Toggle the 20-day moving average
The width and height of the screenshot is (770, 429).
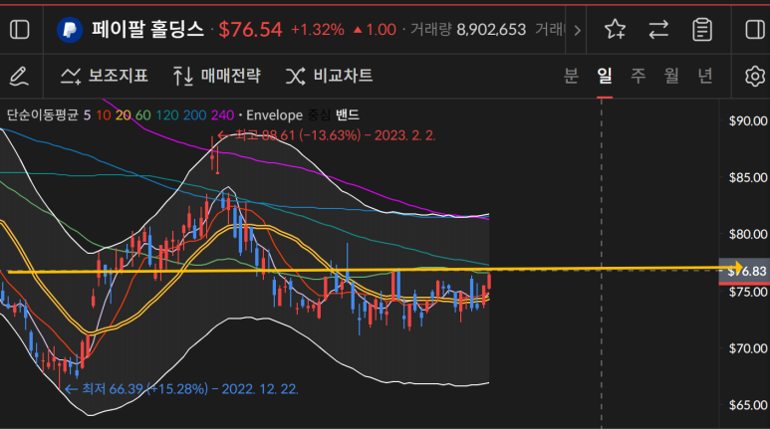[123, 115]
